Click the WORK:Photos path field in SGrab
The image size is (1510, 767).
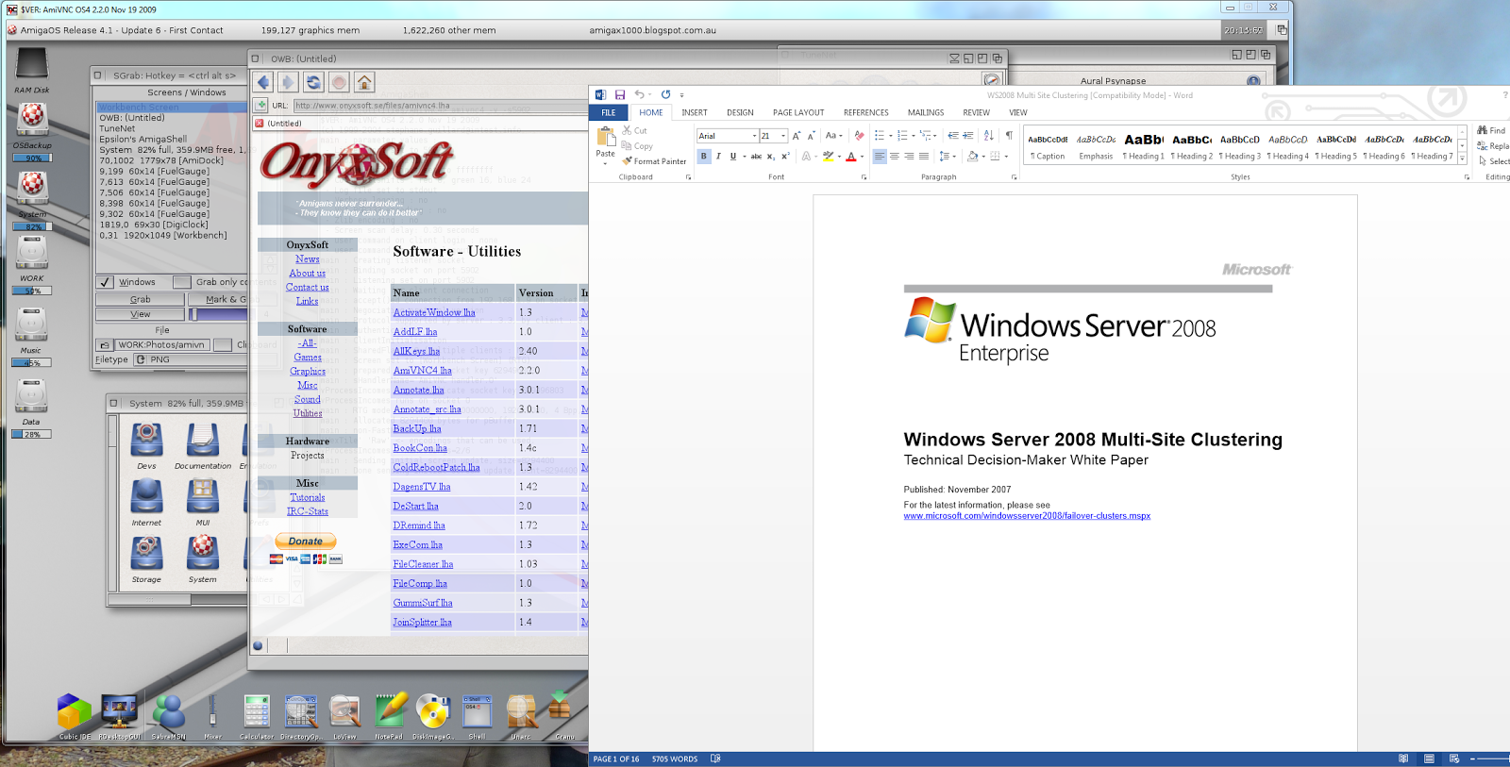(x=161, y=345)
